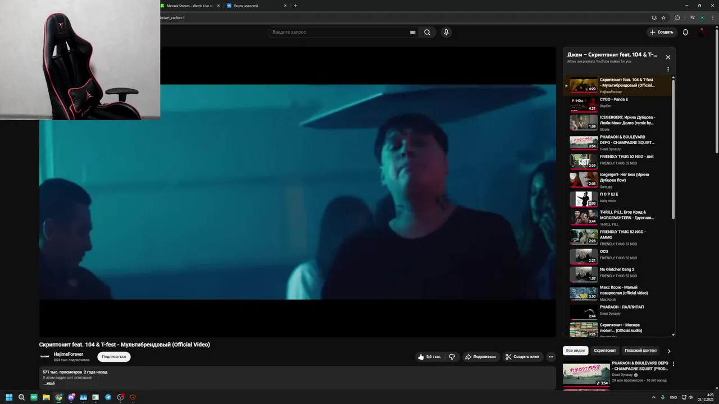Play THRILL PILL Грустная track

tap(618, 218)
